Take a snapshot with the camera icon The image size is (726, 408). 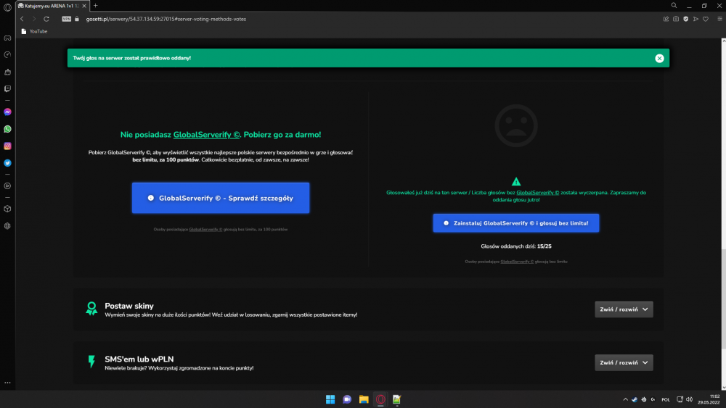[x=676, y=19]
